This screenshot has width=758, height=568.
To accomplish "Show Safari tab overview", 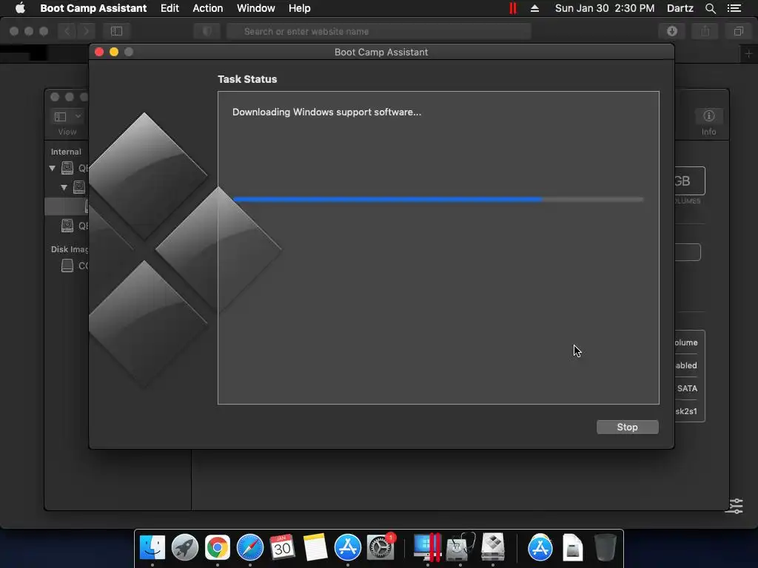I will [x=738, y=31].
